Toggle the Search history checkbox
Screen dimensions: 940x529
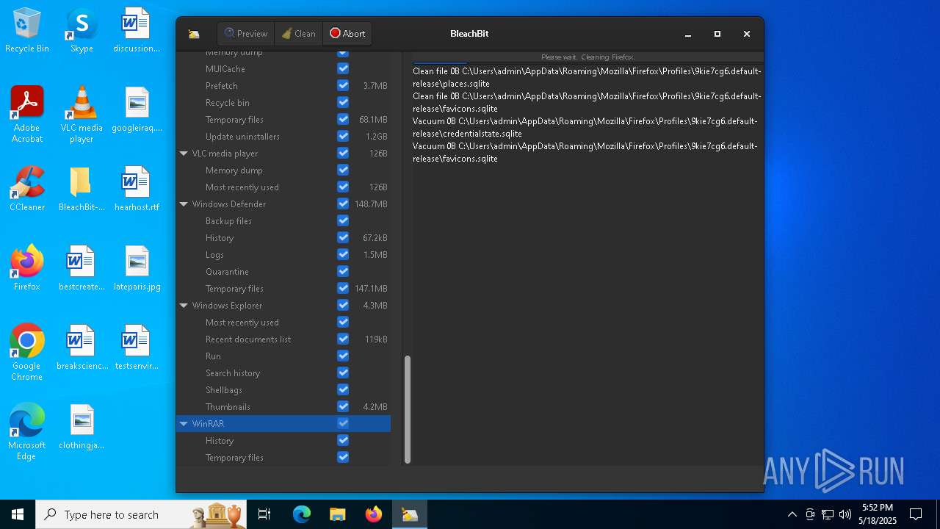tap(343, 373)
